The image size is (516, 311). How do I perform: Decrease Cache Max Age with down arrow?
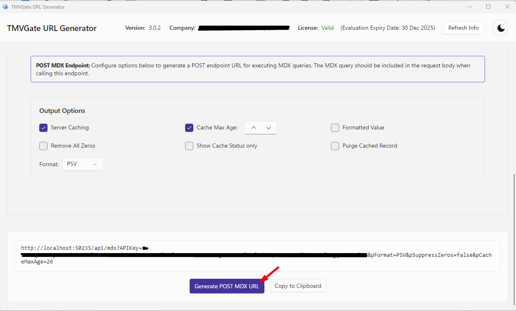pos(269,128)
